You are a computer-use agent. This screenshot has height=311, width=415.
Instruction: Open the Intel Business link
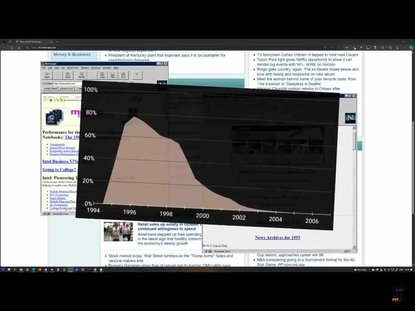60,161
